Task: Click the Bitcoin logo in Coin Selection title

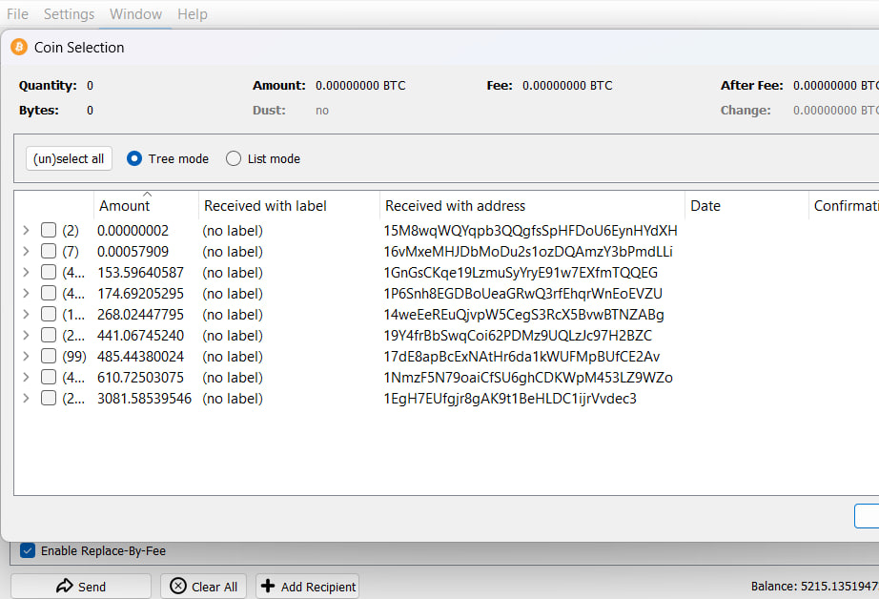Action: (19, 47)
